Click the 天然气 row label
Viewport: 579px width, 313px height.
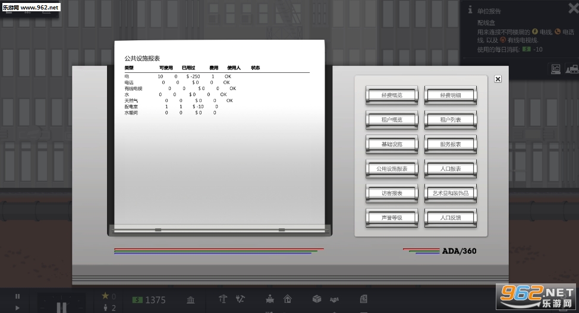[x=131, y=101]
